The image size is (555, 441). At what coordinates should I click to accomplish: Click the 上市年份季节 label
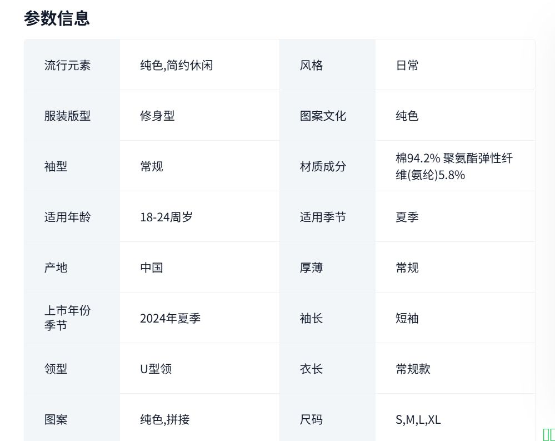coord(67,318)
